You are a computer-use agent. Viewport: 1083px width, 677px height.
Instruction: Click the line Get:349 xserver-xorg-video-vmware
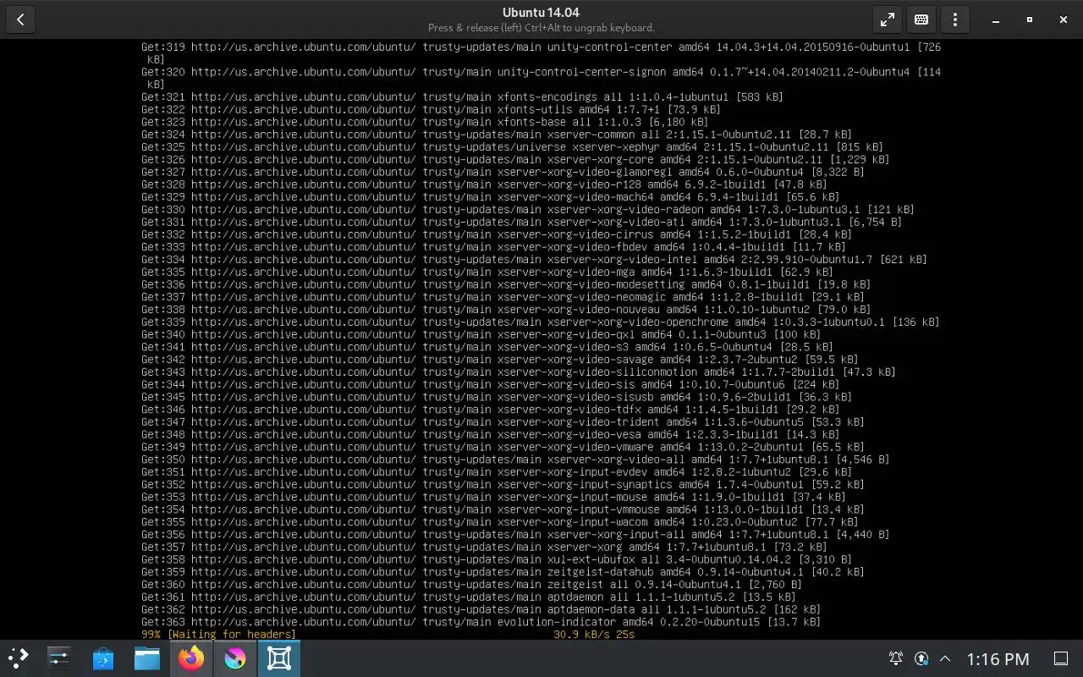click(503, 447)
